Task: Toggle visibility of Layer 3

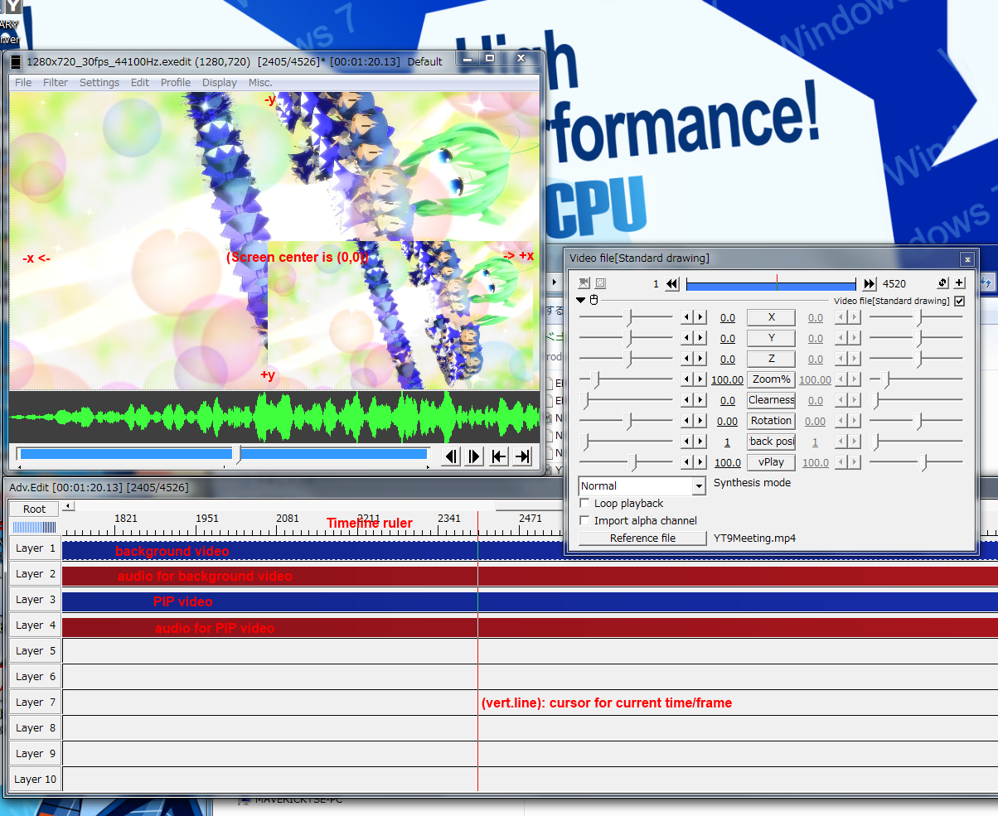Action: pos(35,600)
